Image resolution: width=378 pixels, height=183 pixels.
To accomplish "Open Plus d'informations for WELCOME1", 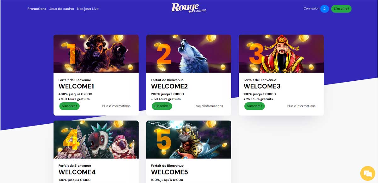I will click(116, 106).
